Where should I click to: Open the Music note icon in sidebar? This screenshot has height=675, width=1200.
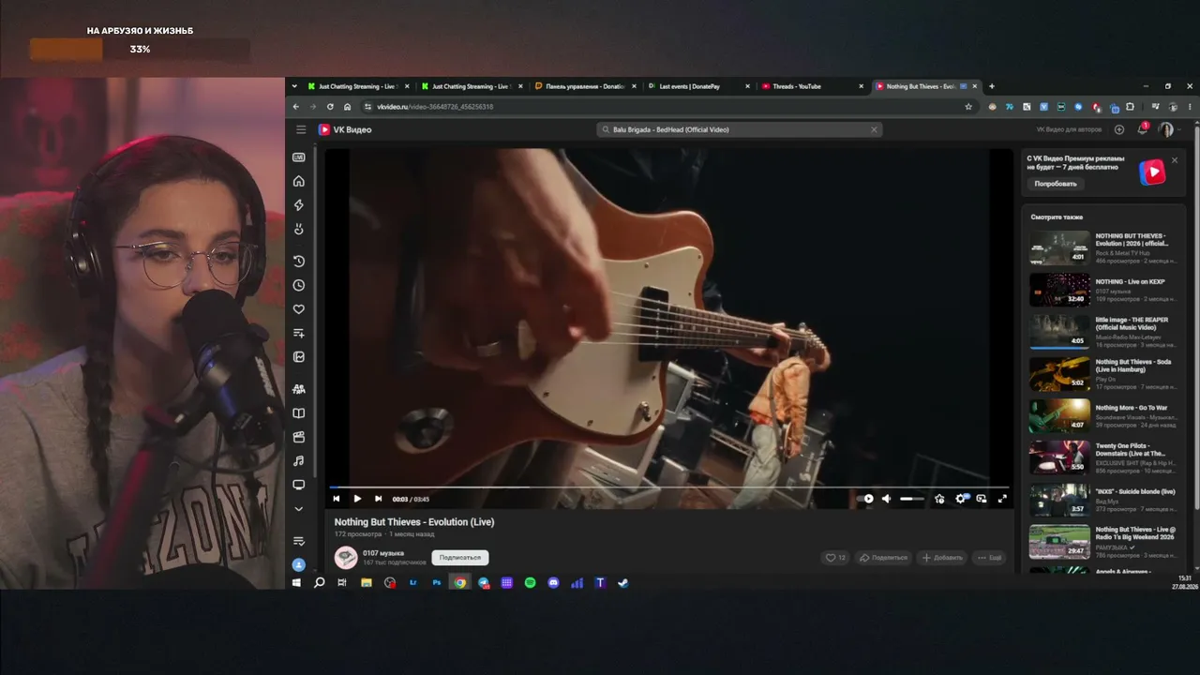[x=299, y=461]
